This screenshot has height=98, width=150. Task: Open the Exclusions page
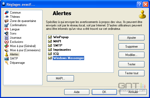point(17,42)
